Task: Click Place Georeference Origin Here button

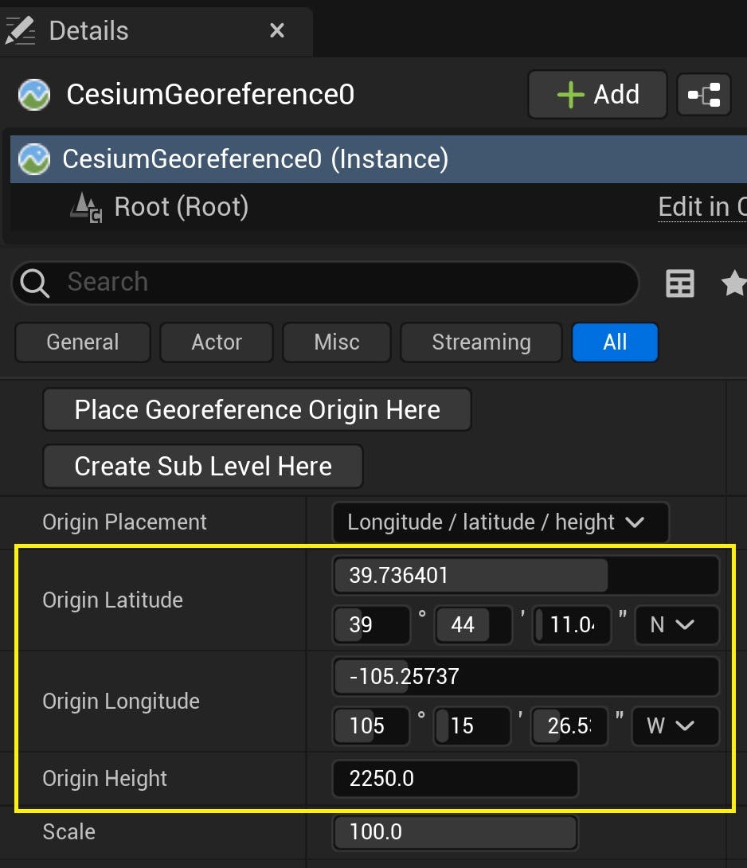Action: [x=257, y=409]
